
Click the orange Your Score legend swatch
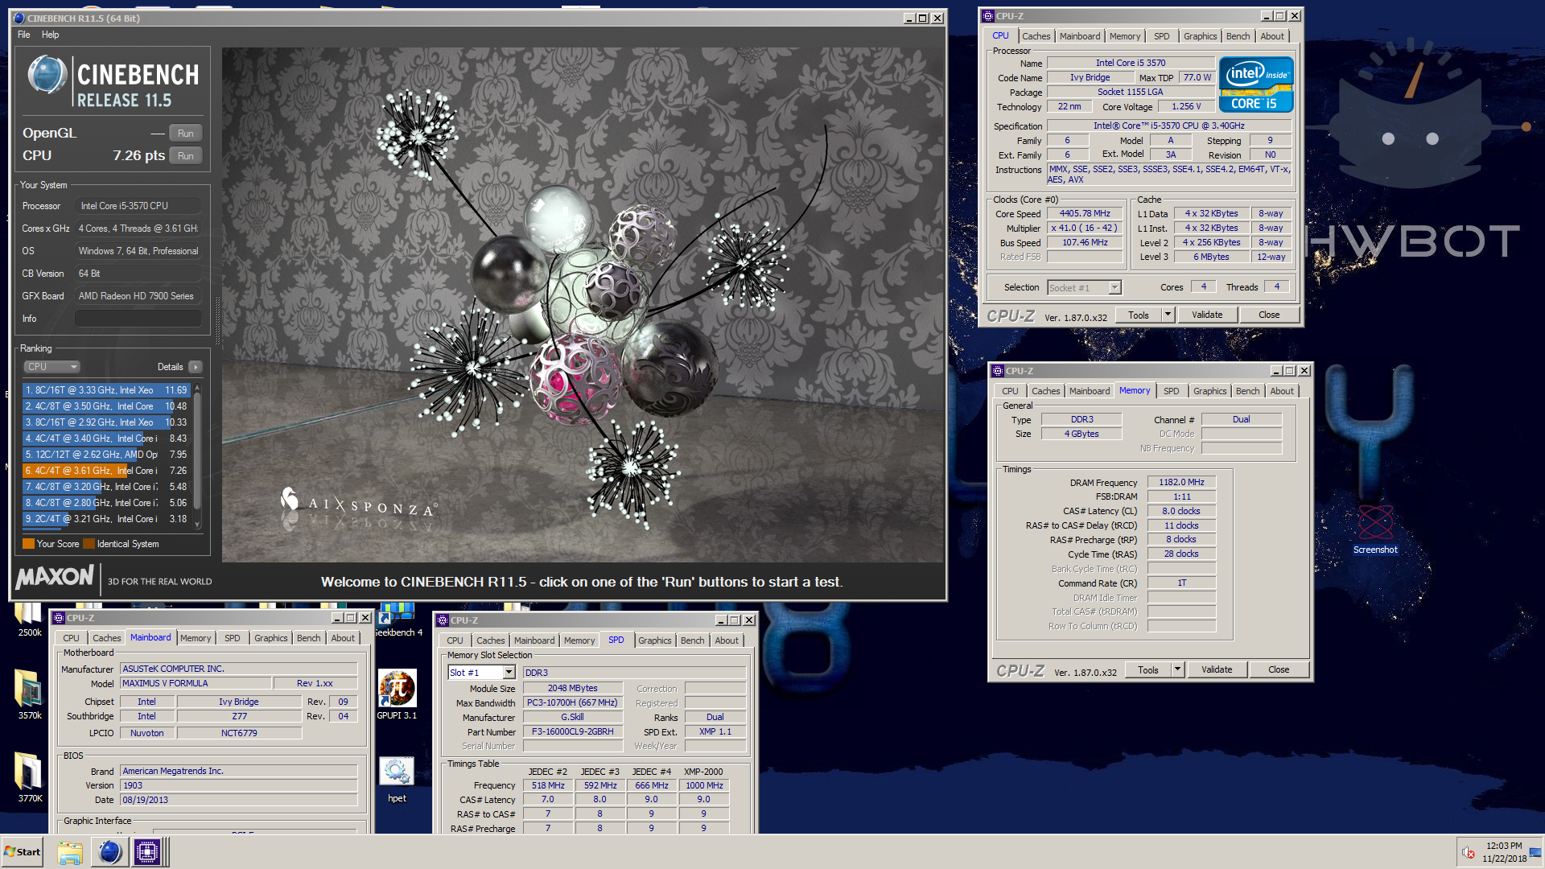[x=28, y=544]
